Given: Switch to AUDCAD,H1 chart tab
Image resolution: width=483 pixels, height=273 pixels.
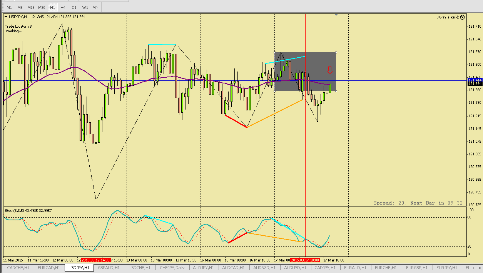Looking at the screenshot, I should point(233,268).
